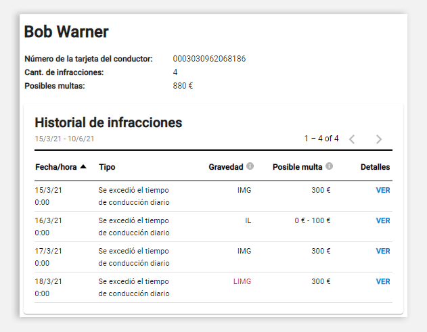Open VER details for the 15/3/21 infraction

click(x=383, y=190)
